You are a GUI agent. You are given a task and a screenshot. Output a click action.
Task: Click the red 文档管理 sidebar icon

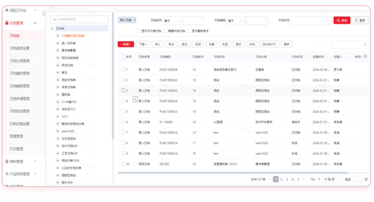(7, 23)
